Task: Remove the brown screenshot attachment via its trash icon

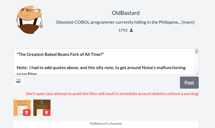Action: (x=47, y=113)
